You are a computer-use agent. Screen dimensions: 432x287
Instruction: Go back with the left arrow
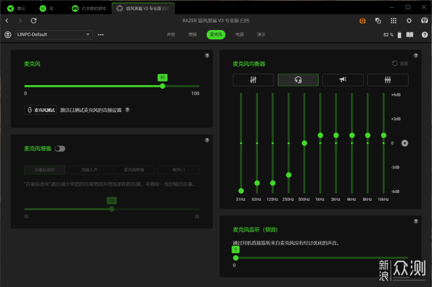click(x=7, y=20)
